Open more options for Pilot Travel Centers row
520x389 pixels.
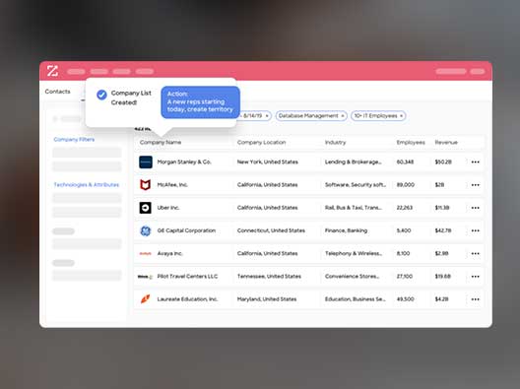click(476, 277)
